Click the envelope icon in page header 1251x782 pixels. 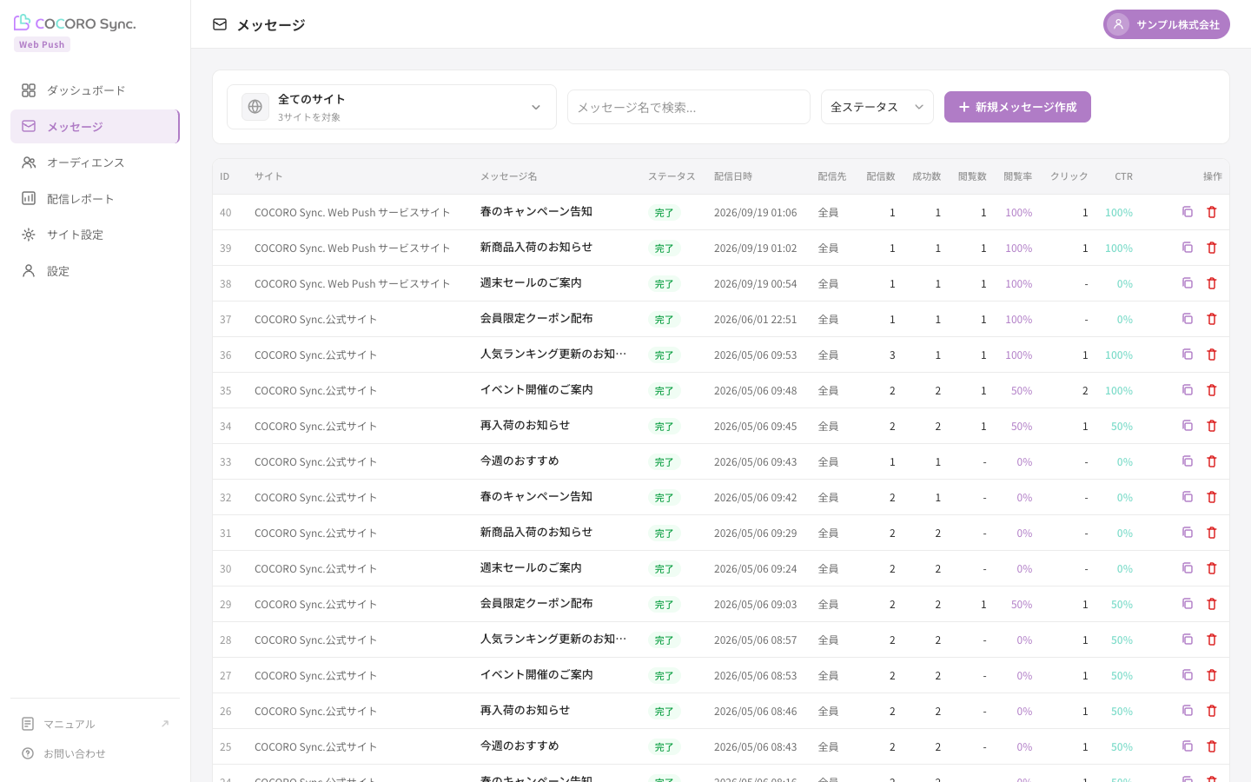coord(220,24)
